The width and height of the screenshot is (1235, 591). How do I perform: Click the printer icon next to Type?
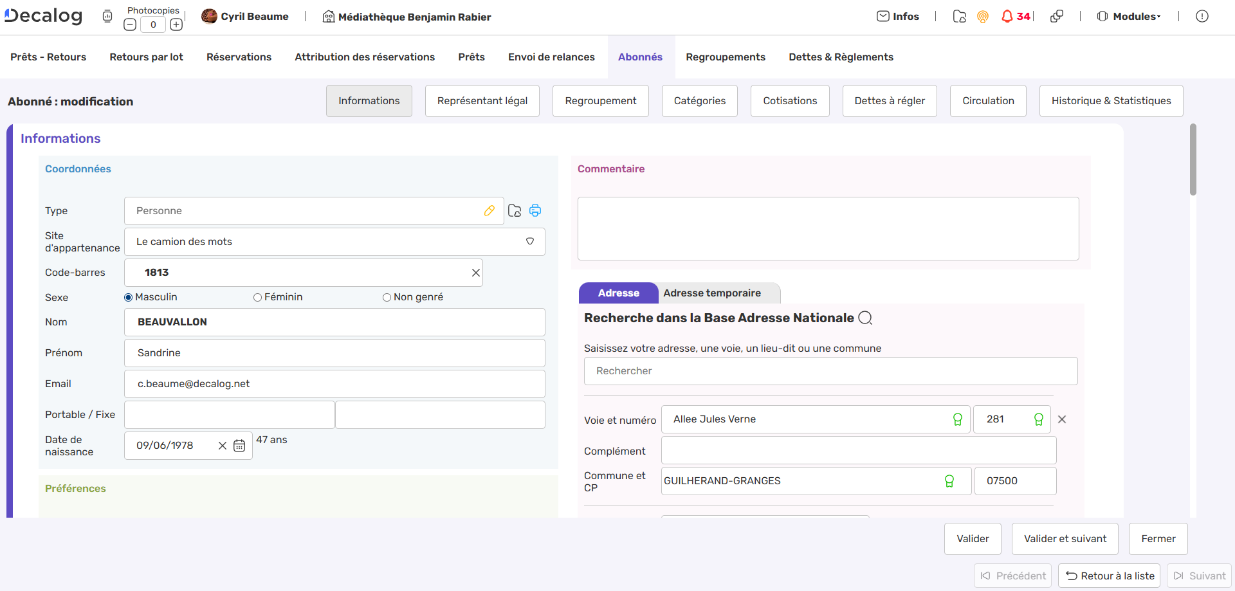click(535, 211)
